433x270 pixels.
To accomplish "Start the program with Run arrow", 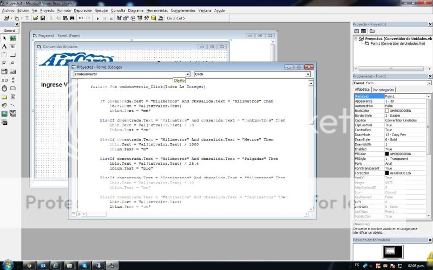I will click(97, 18).
